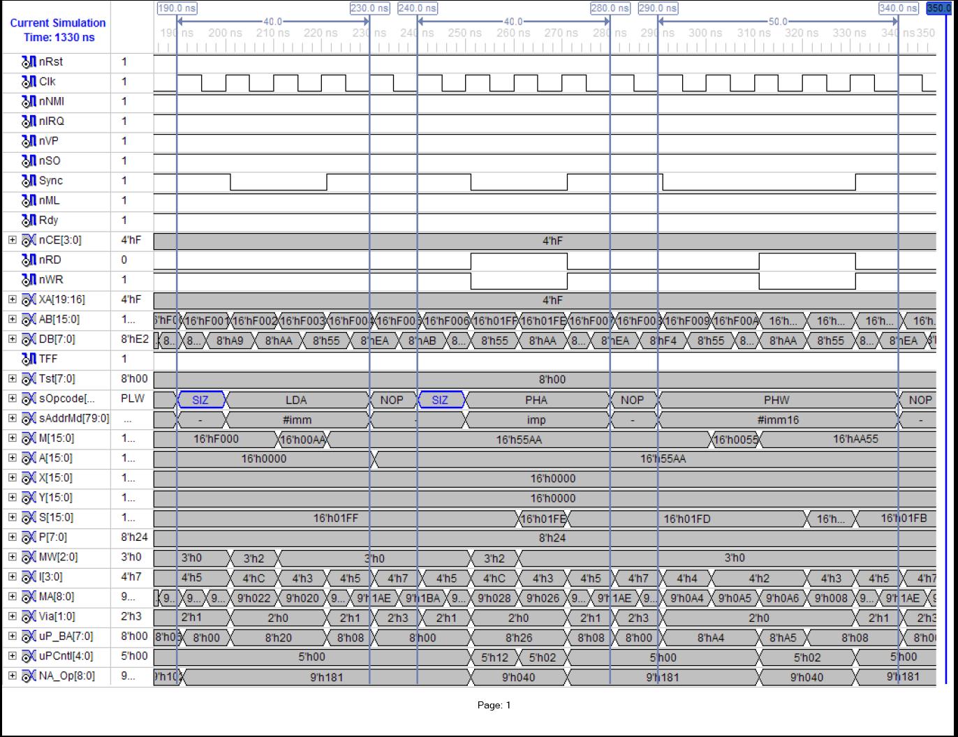Click the nWR signal icon
958x737 pixels.
[x=29, y=280]
